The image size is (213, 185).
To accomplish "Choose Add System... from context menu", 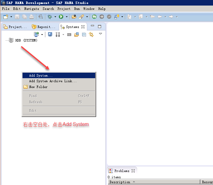I will (x=59, y=75).
